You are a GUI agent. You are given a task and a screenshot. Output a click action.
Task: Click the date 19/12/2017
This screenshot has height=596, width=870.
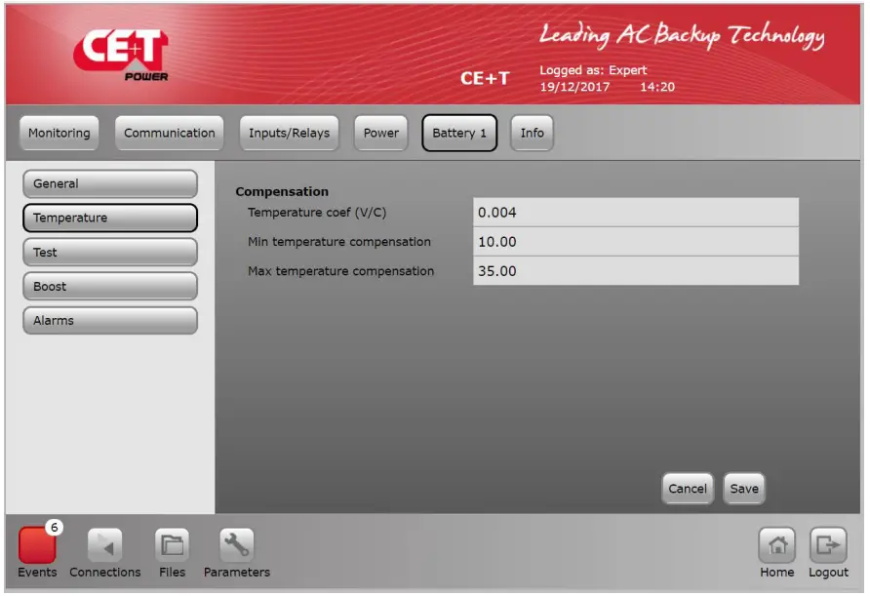click(574, 87)
